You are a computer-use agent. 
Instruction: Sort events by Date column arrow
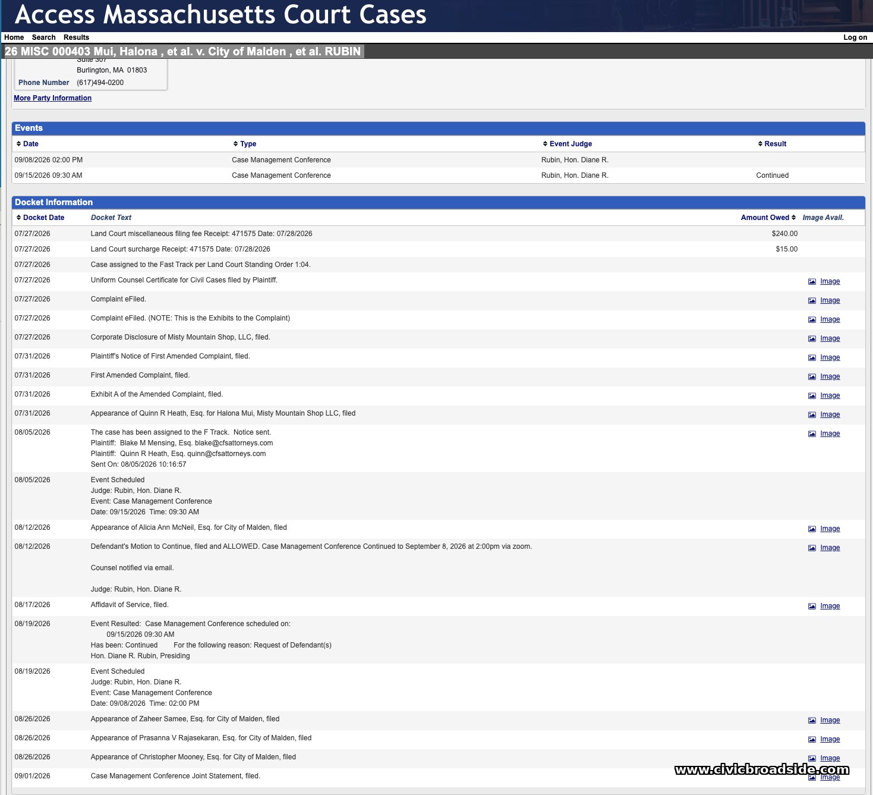pos(18,144)
